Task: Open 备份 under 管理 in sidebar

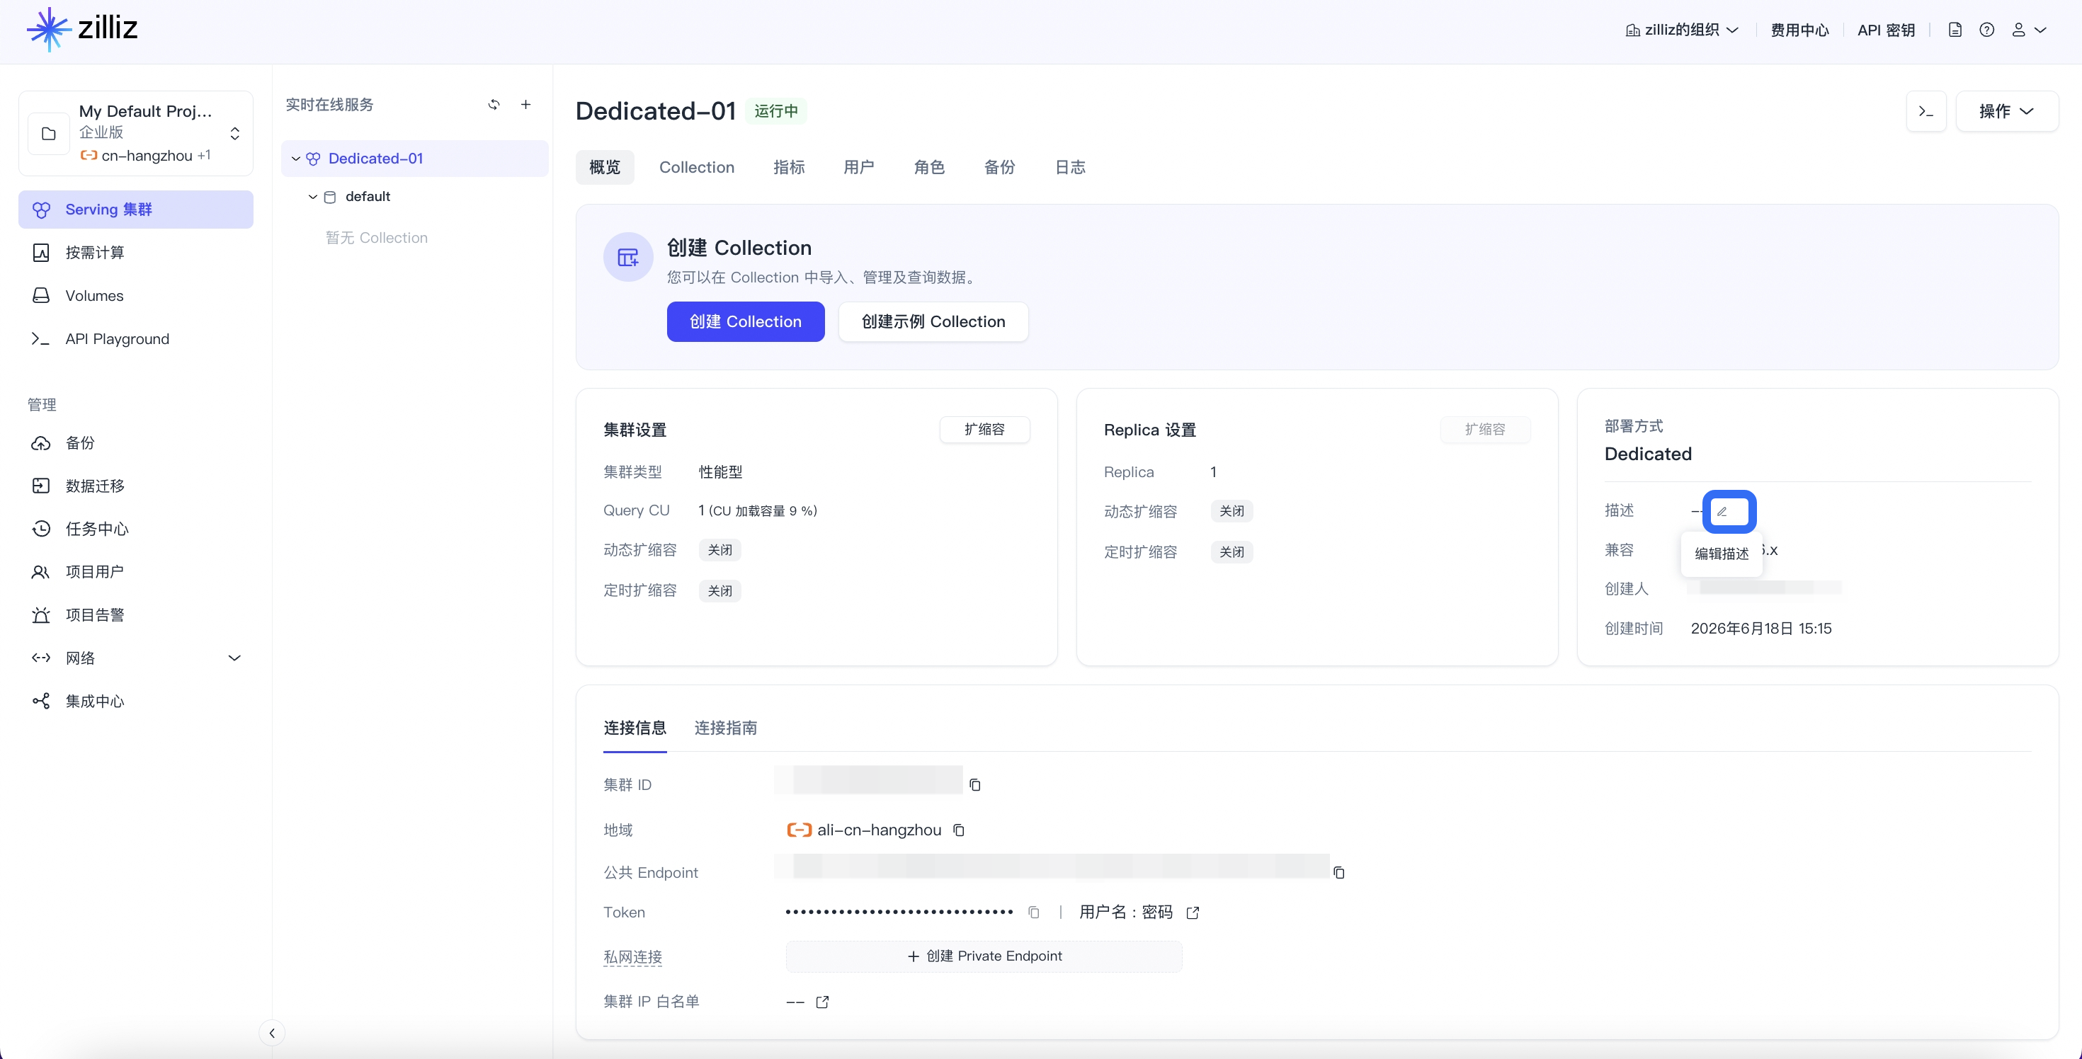Action: tap(136, 442)
